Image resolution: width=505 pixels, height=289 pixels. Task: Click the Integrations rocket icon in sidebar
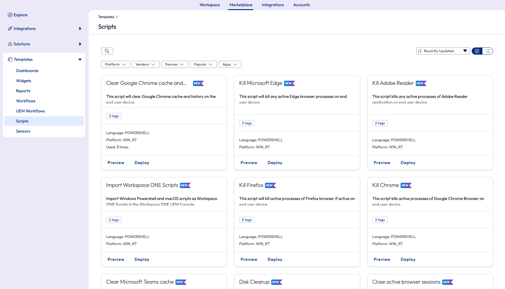10,28
